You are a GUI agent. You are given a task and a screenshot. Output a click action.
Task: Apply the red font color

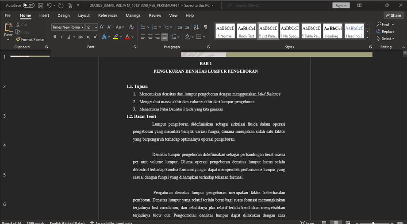click(127, 37)
